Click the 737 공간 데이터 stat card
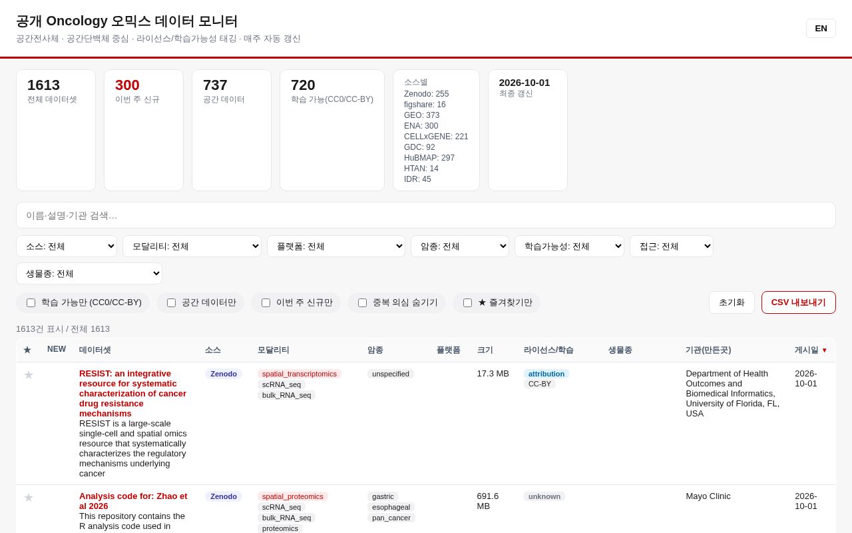Viewport: 852px width, 533px height. point(232,131)
